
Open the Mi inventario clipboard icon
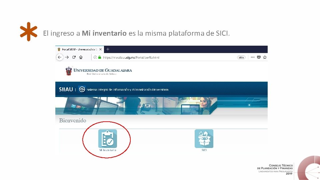108,139
